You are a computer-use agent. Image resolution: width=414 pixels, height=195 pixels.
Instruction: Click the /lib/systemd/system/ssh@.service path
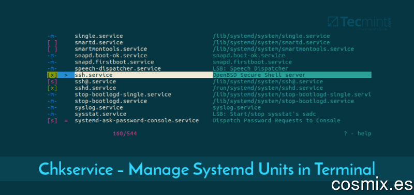[x=268, y=82]
